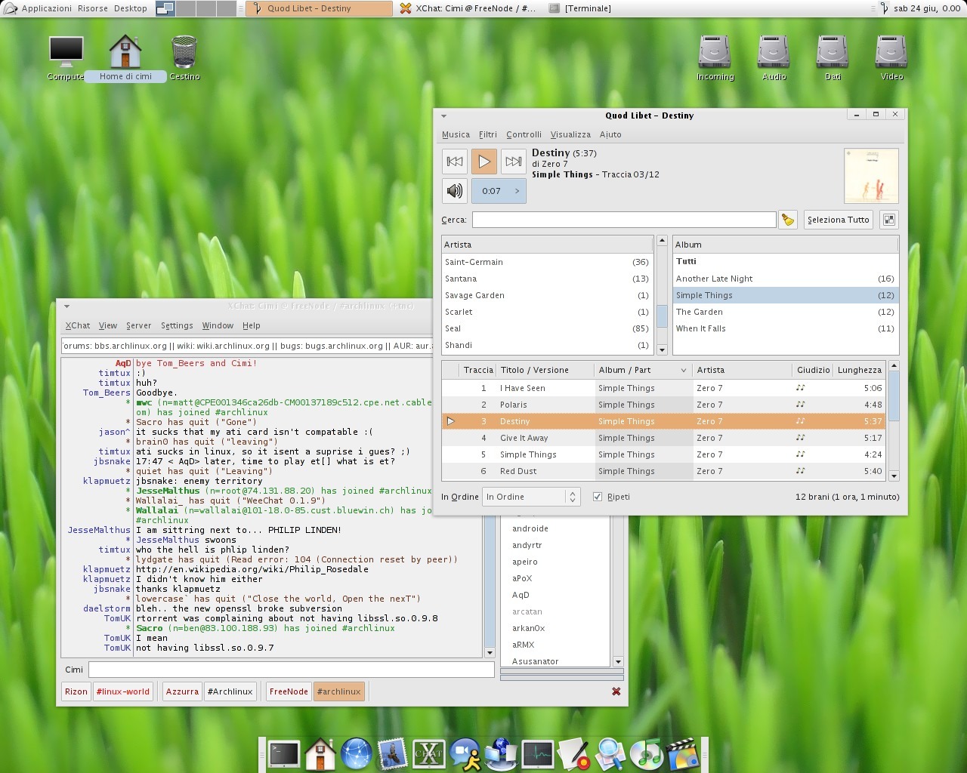Open the Window menu in XChat

coord(218,325)
